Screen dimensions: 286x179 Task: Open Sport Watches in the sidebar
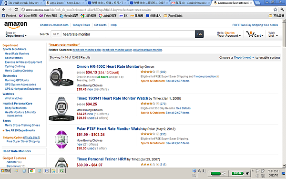click(14, 58)
